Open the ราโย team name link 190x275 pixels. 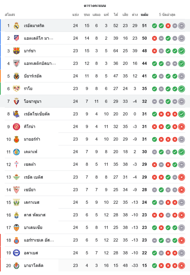tap(29, 89)
